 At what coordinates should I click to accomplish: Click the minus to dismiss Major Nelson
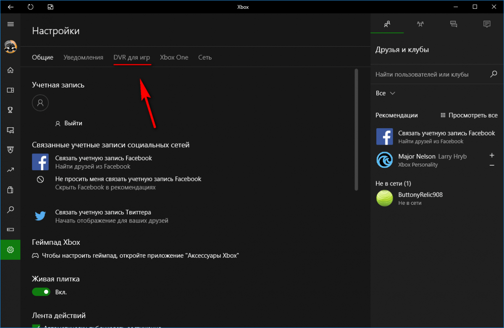pyautogui.click(x=492, y=165)
